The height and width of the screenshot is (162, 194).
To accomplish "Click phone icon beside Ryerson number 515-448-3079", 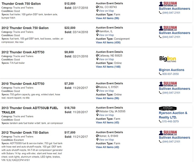I will click(x=160, y=121).
